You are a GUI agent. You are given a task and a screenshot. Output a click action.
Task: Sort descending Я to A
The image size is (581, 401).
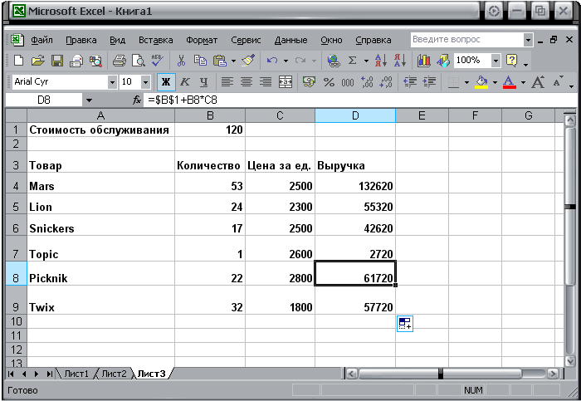click(x=400, y=60)
